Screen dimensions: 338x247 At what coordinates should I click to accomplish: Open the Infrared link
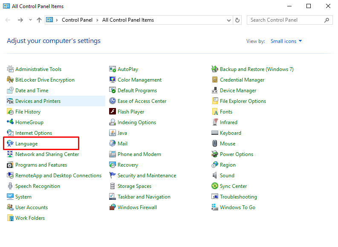coord(228,122)
